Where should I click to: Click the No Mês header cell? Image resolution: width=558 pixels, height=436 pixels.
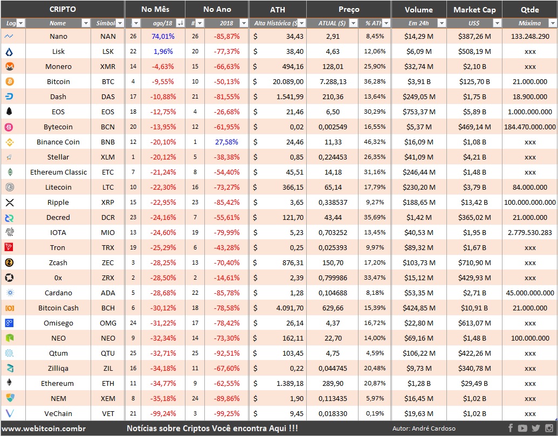pos(155,9)
